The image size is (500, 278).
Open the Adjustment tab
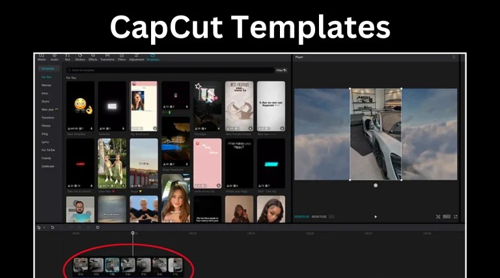137,57
